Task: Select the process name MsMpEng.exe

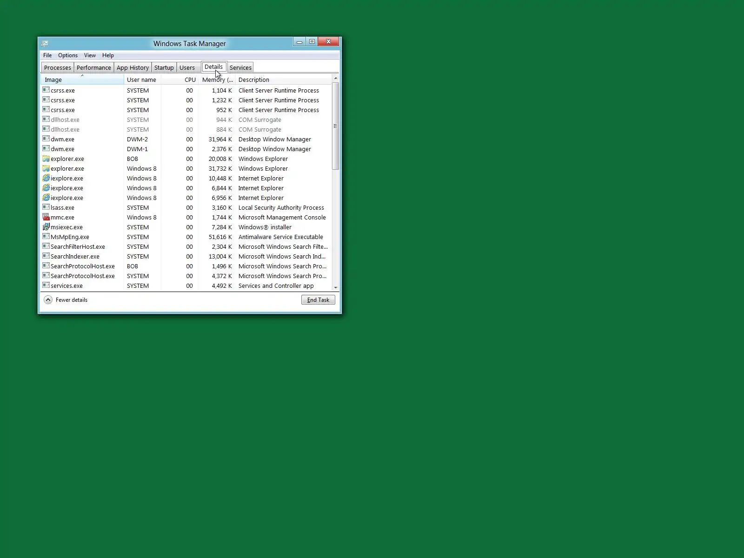Action: [70, 237]
